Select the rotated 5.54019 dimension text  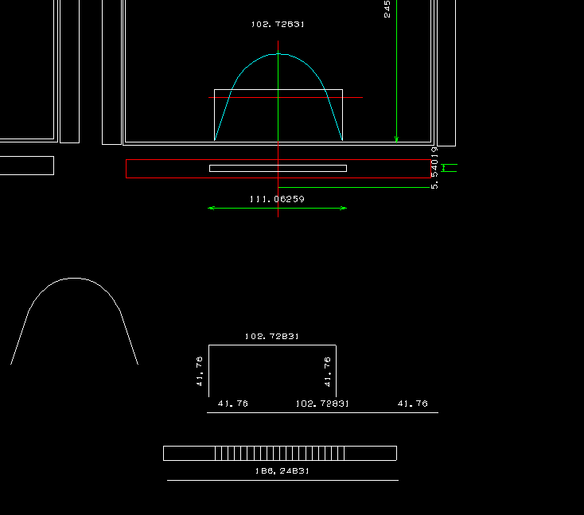434,168
